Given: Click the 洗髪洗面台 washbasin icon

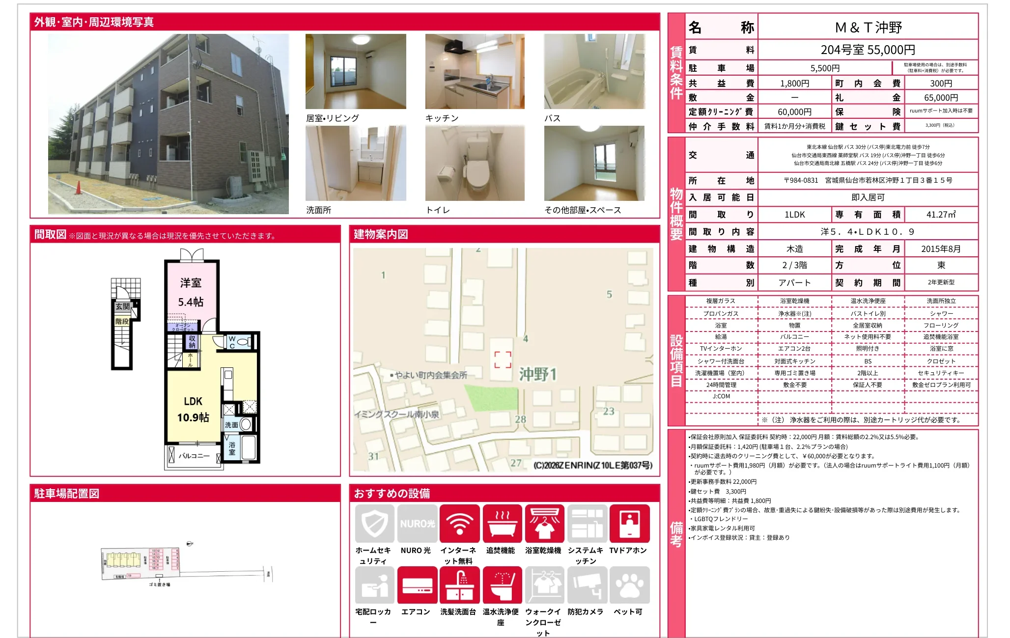Looking at the screenshot, I should pos(459,585).
